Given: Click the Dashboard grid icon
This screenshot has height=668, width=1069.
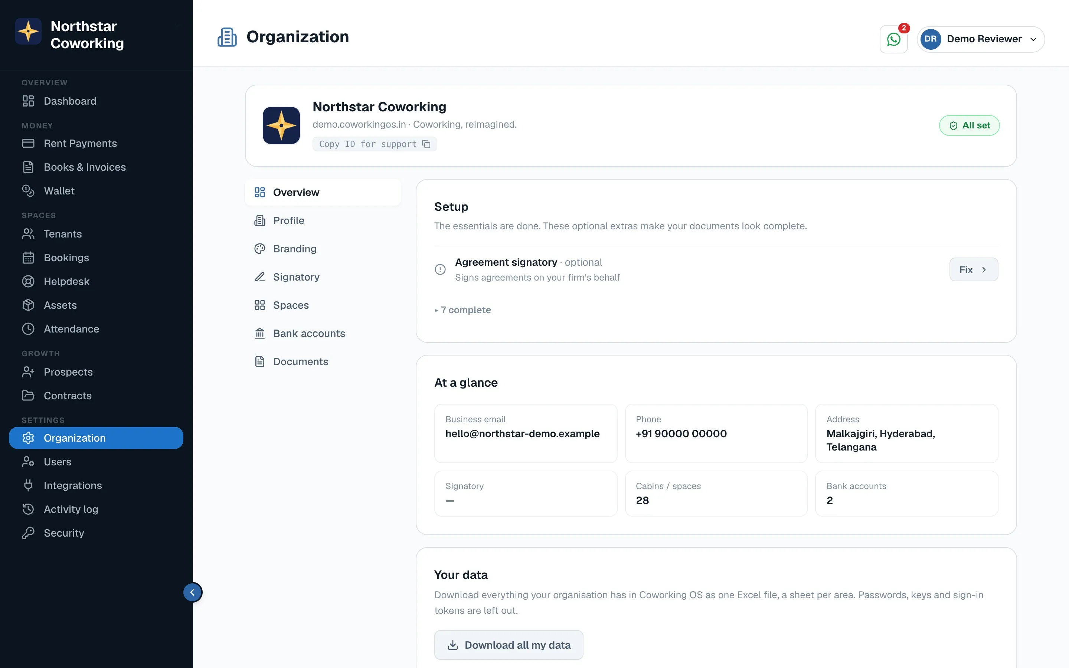Looking at the screenshot, I should 28,101.
